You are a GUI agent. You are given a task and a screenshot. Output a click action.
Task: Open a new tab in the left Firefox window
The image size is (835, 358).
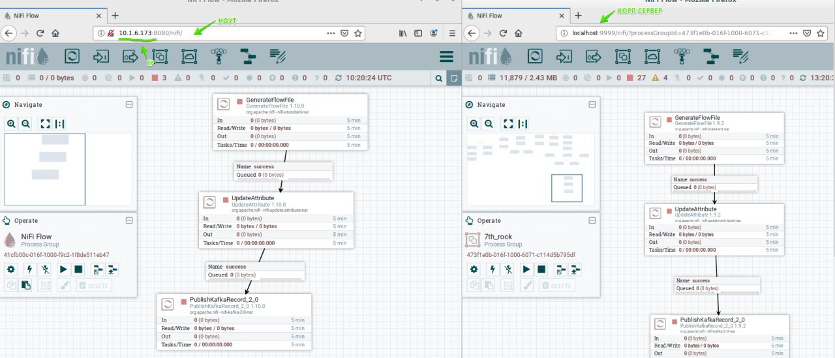click(115, 15)
